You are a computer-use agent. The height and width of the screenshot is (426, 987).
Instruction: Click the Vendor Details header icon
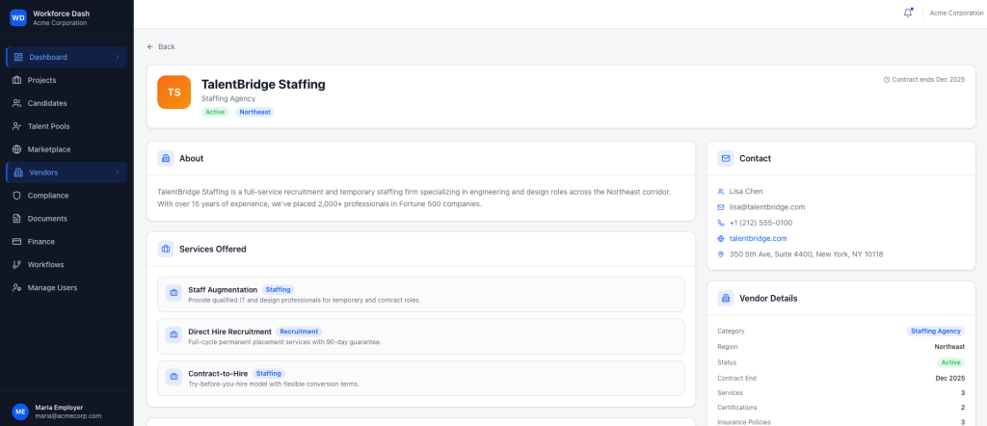(x=726, y=298)
